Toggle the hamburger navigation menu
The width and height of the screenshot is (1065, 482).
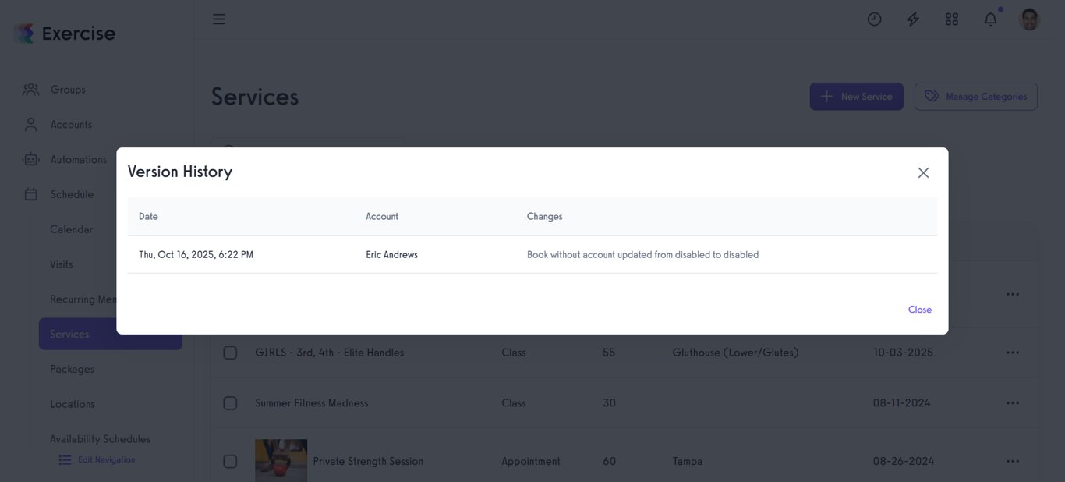coord(219,18)
